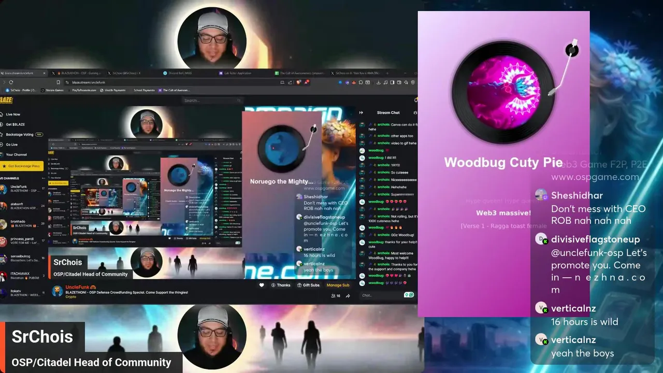The image size is (663, 373).
Task: Open UncleFunk channel in live list
Action: (23, 189)
